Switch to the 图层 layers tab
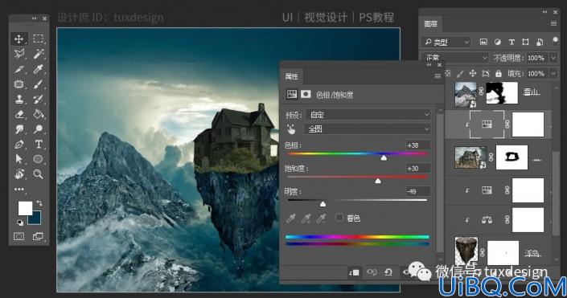The width and height of the screenshot is (567, 298). (x=430, y=24)
